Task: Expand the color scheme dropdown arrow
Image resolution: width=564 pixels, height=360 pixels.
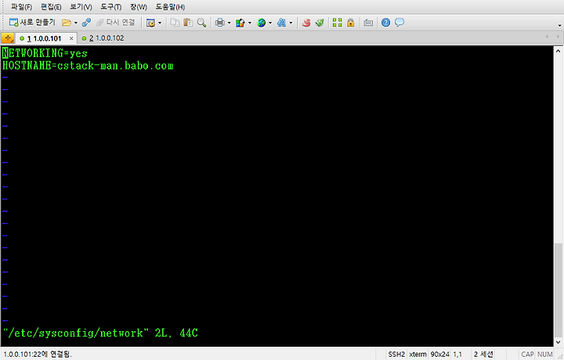Action: 249,23
